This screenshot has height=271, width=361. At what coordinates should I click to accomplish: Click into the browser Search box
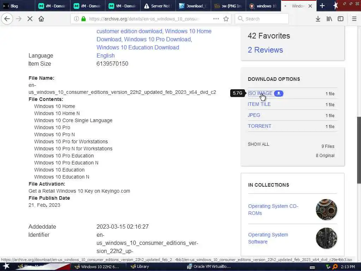pyautogui.click(x=262, y=19)
